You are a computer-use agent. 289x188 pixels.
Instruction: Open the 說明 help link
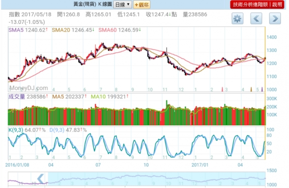click(x=277, y=4)
